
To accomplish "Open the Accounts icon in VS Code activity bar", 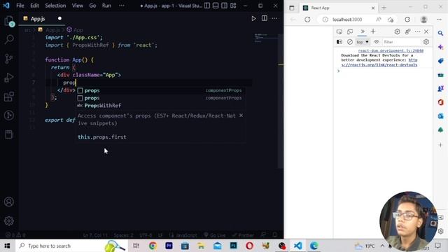I will pyautogui.click(x=9, y=202).
